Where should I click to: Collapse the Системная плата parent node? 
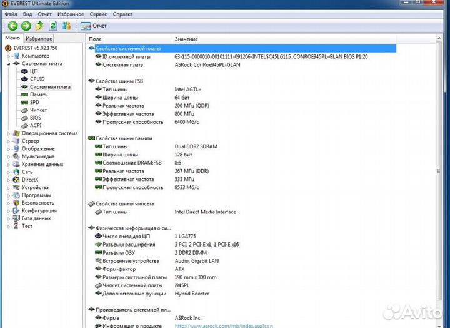[x=9, y=64]
